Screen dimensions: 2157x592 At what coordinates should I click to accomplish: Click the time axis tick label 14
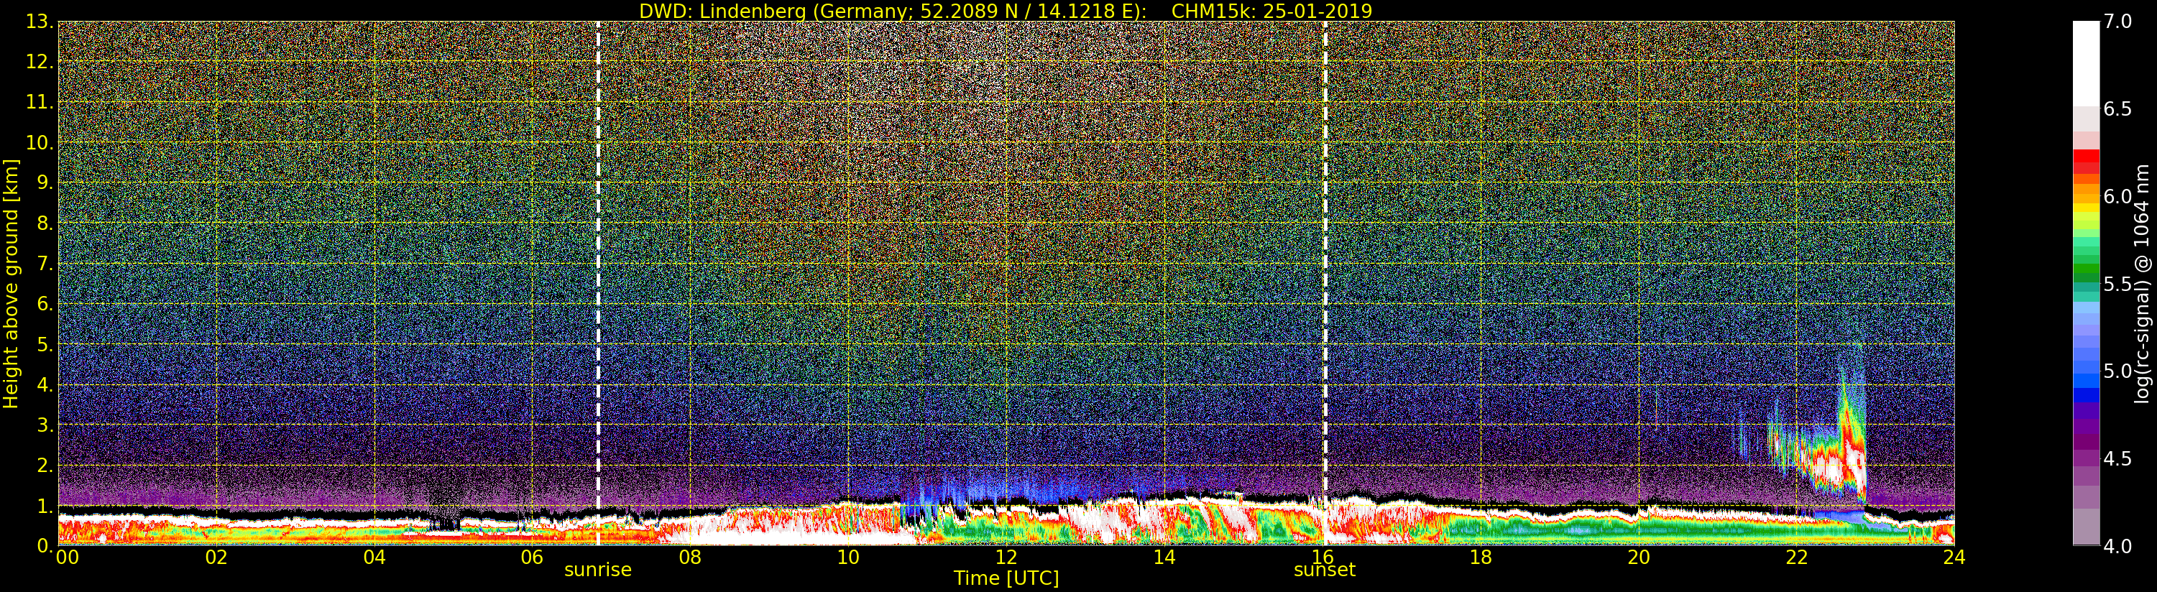click(1164, 557)
